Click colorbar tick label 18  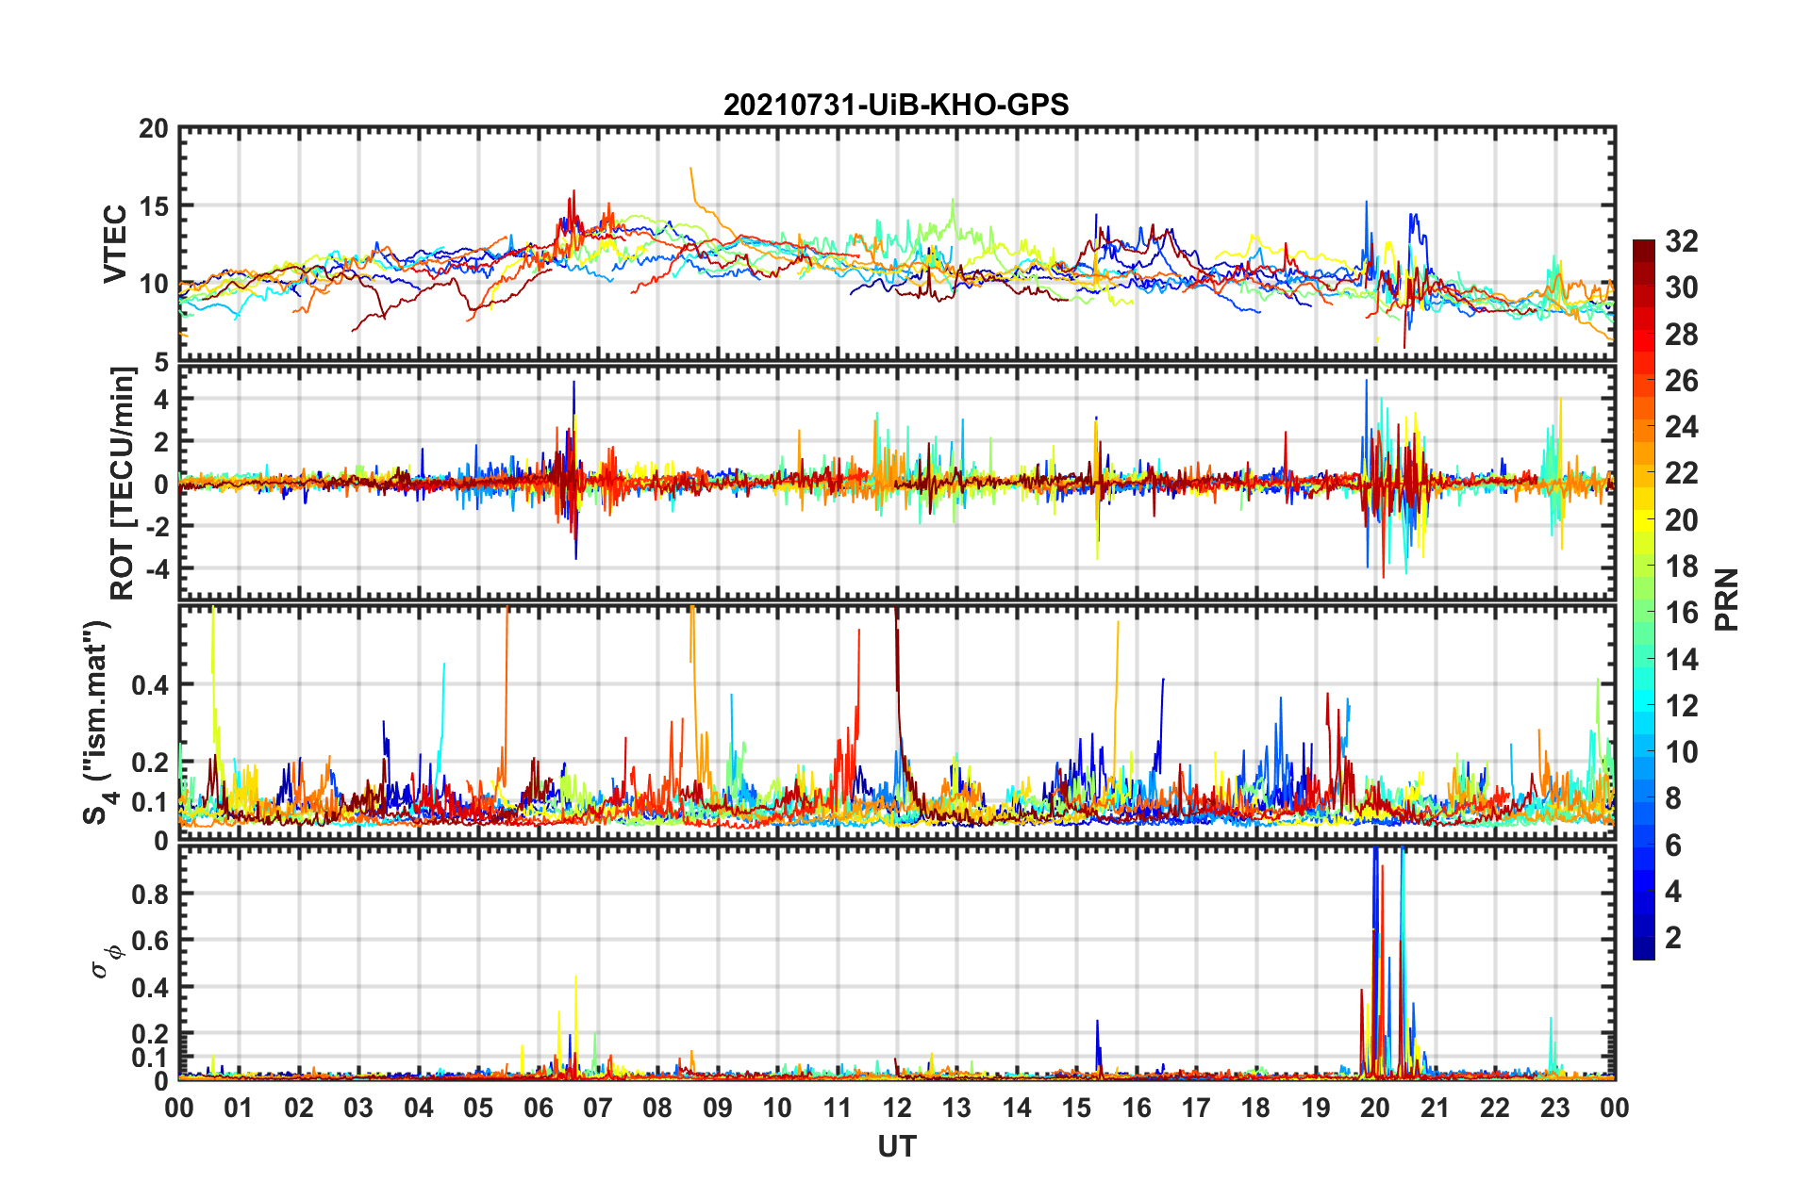click(x=1682, y=567)
